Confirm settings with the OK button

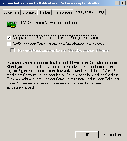click(x=87, y=135)
